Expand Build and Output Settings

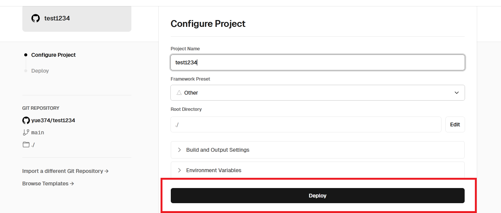tap(317, 150)
